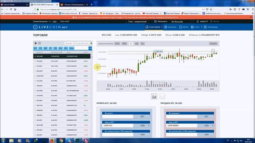This screenshot has height=143, width=255.
Task: Click the Пополнить deposit button
Action: [x=161, y=21]
